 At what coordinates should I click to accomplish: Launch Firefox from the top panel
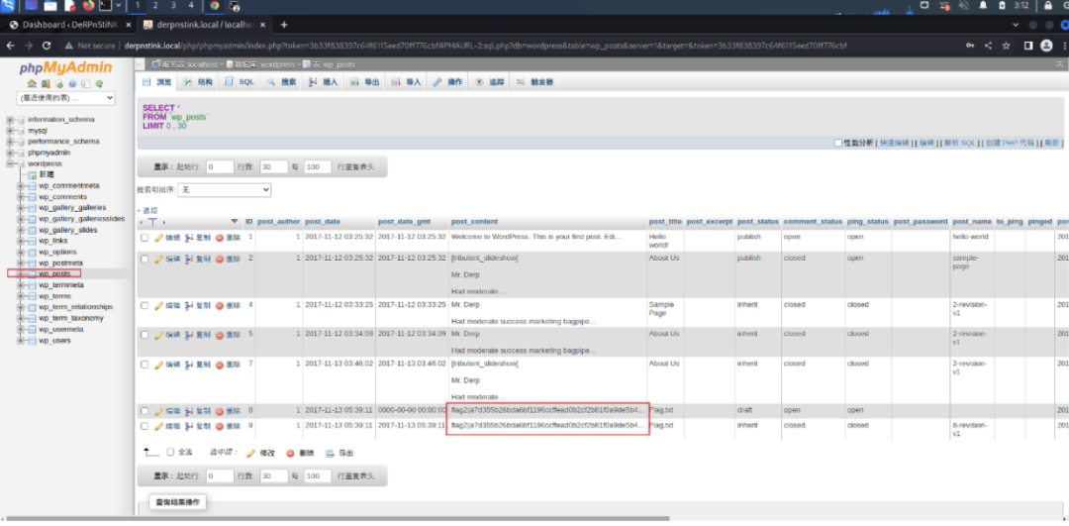89,6
